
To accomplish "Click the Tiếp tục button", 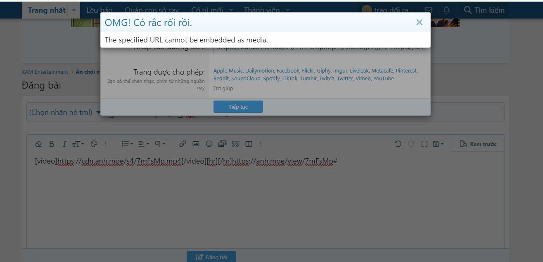I will pos(238,107).
